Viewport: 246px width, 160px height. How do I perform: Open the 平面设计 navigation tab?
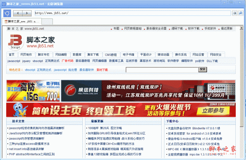click(x=146, y=55)
